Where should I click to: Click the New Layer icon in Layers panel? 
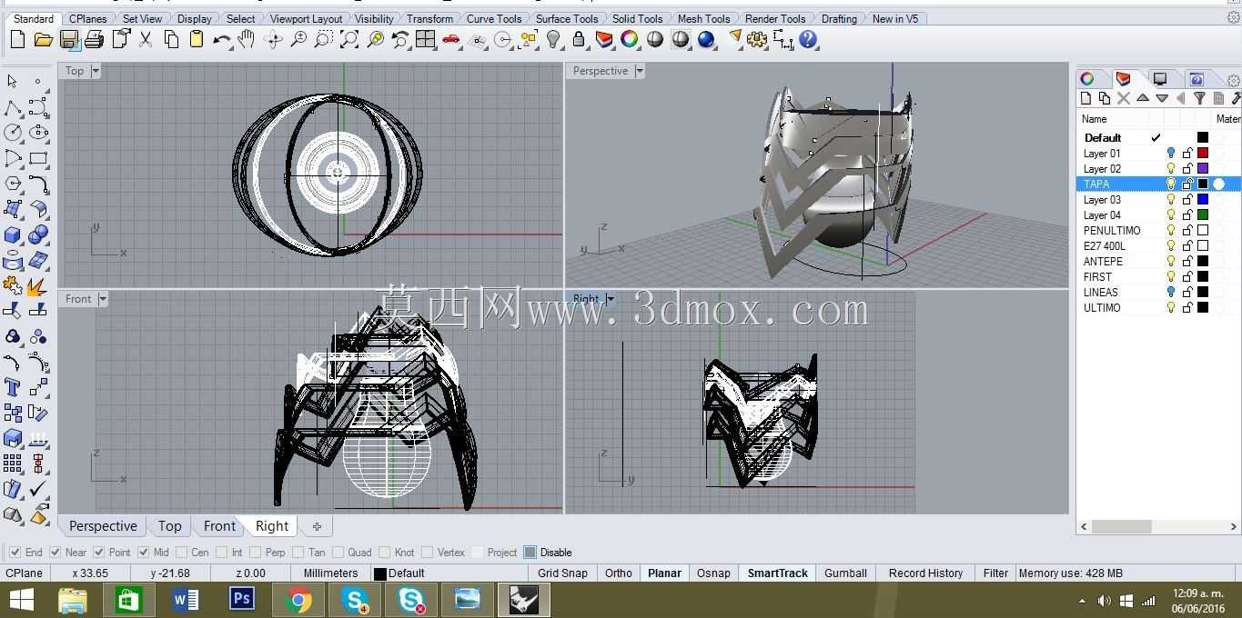click(1085, 98)
